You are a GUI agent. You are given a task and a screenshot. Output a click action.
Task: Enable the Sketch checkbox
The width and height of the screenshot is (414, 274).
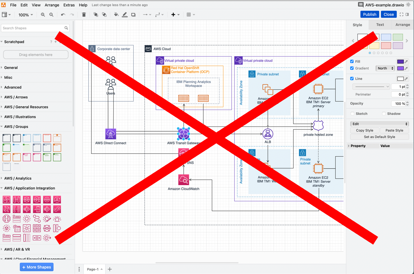pyautogui.click(x=352, y=113)
